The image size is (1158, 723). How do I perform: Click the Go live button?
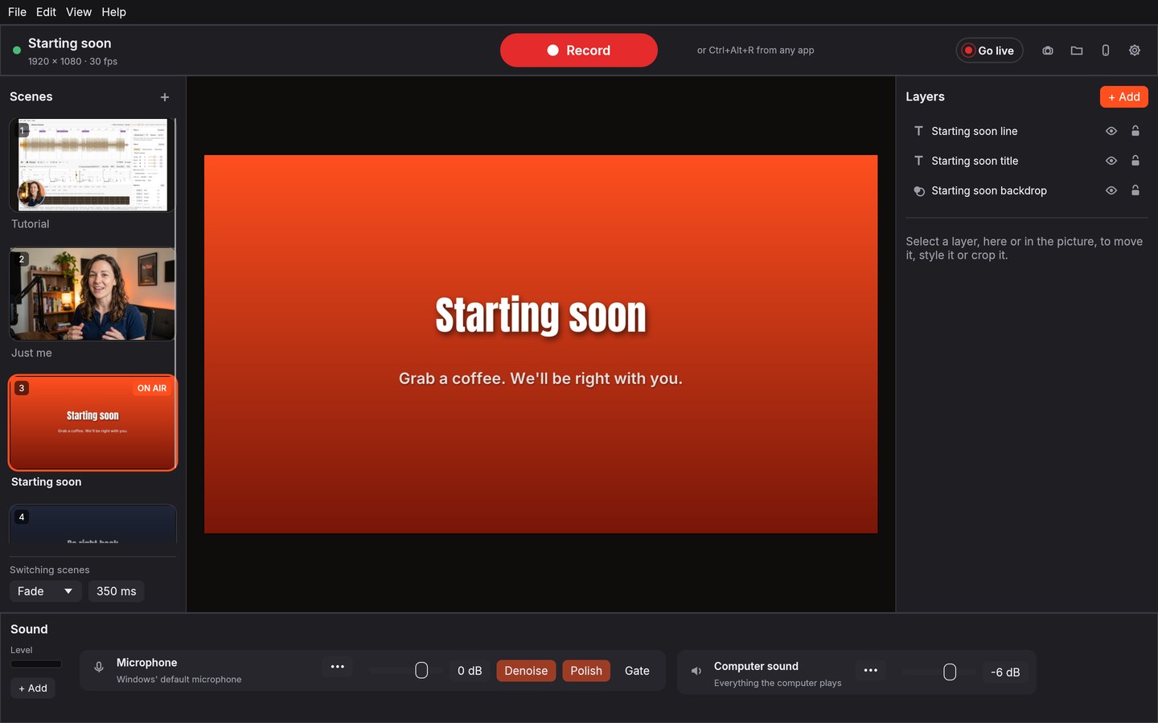tap(989, 51)
